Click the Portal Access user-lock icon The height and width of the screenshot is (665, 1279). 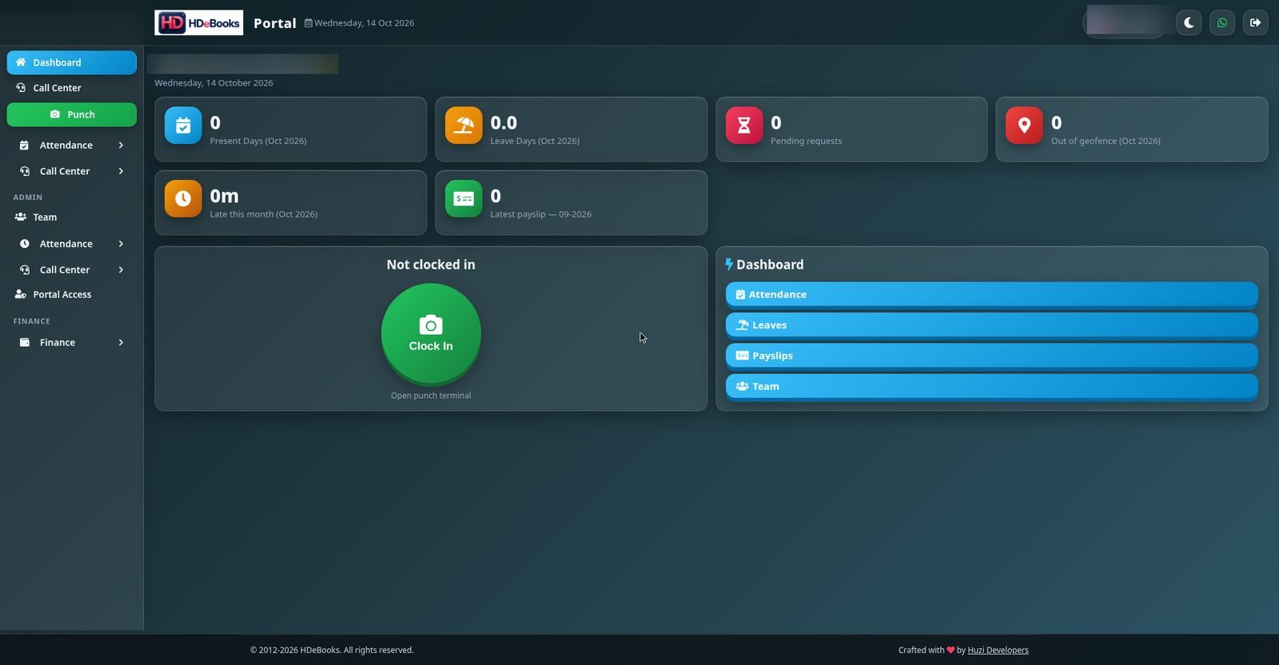[x=21, y=294]
